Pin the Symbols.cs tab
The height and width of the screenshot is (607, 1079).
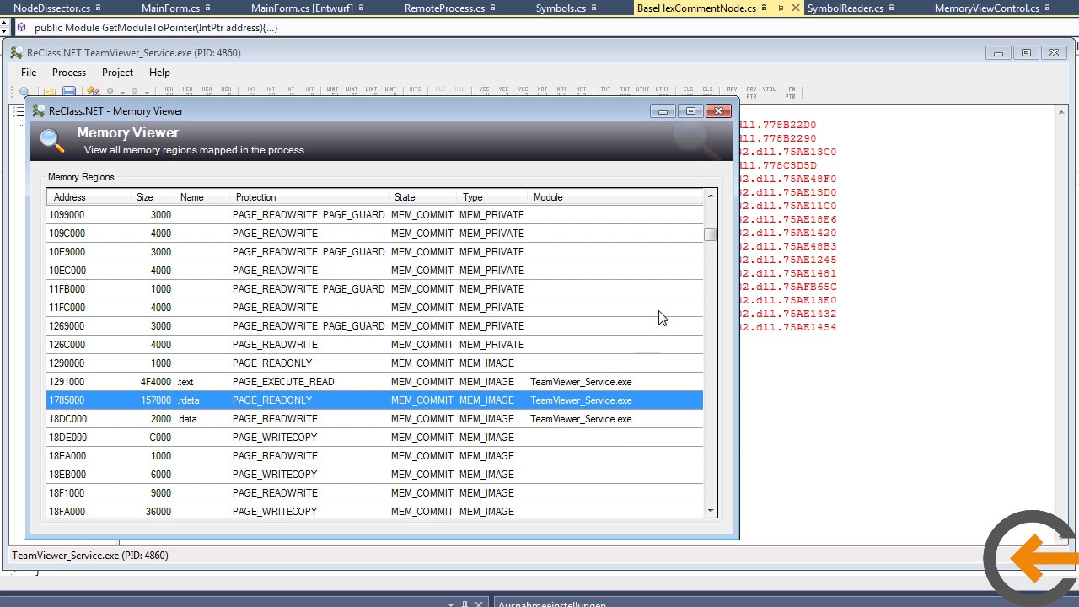pos(594,8)
